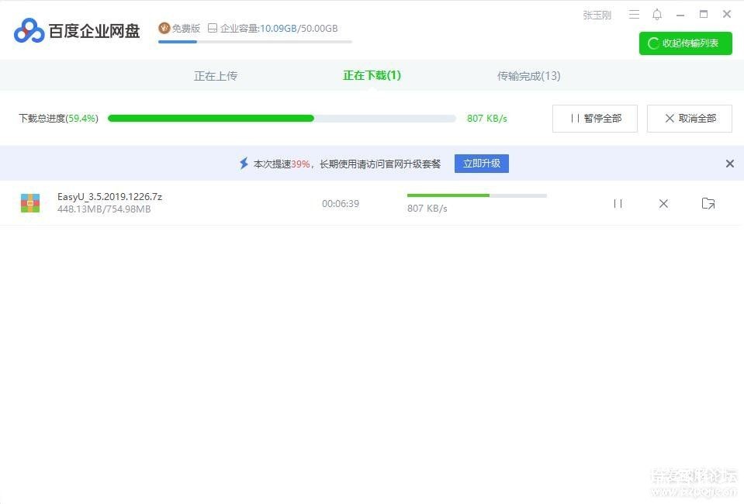Close the speed-up promotion banner
This screenshot has width=744, height=504.
[730, 164]
